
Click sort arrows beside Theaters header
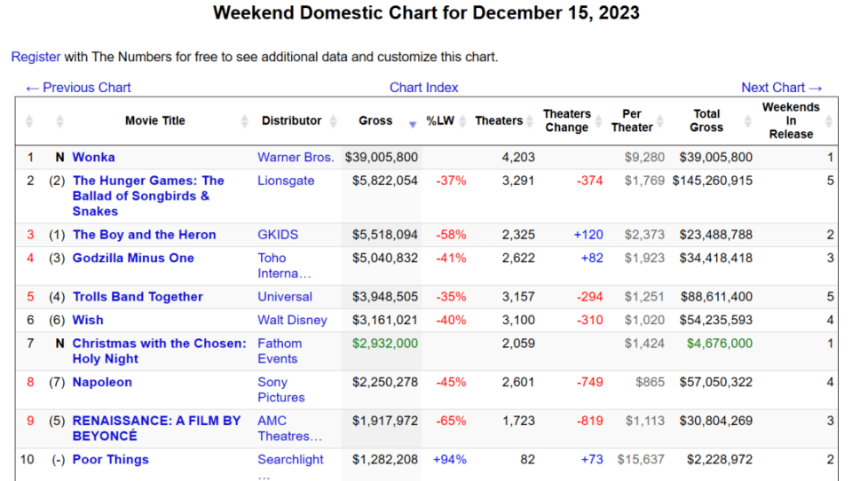coord(531,121)
